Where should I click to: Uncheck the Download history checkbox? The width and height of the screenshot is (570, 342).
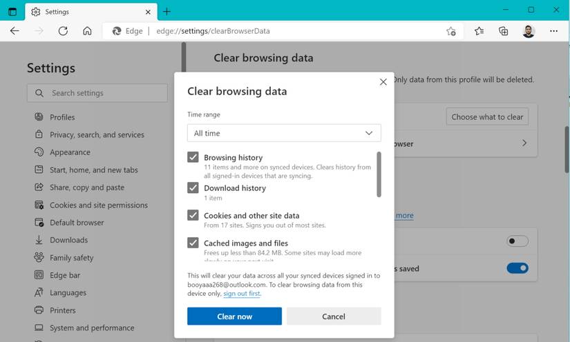point(193,188)
